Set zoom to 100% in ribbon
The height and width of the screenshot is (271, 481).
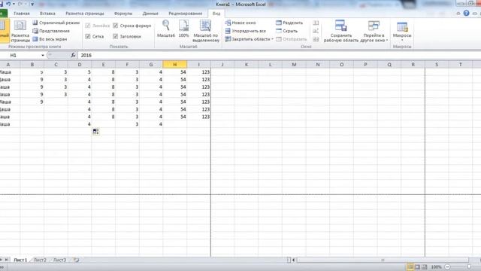tap(183, 29)
